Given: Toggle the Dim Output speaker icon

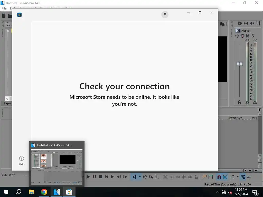Looking at the screenshot, I should pos(252,23).
